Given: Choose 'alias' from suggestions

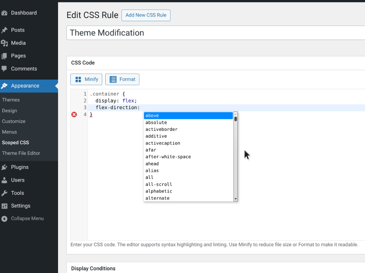Looking at the screenshot, I should click(x=188, y=171).
